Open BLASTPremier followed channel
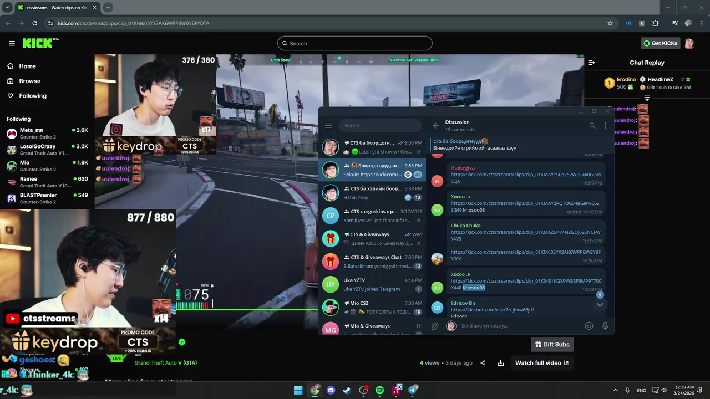The image size is (710, 399). [47, 198]
